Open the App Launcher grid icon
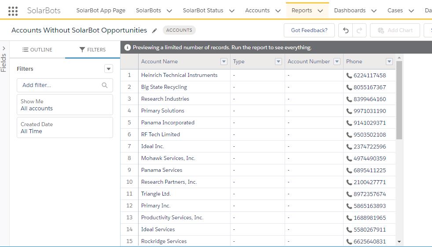 click(13, 11)
